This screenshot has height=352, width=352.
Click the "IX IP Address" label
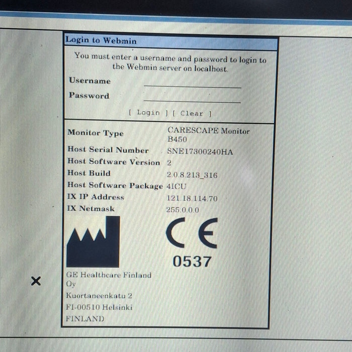click(x=96, y=197)
